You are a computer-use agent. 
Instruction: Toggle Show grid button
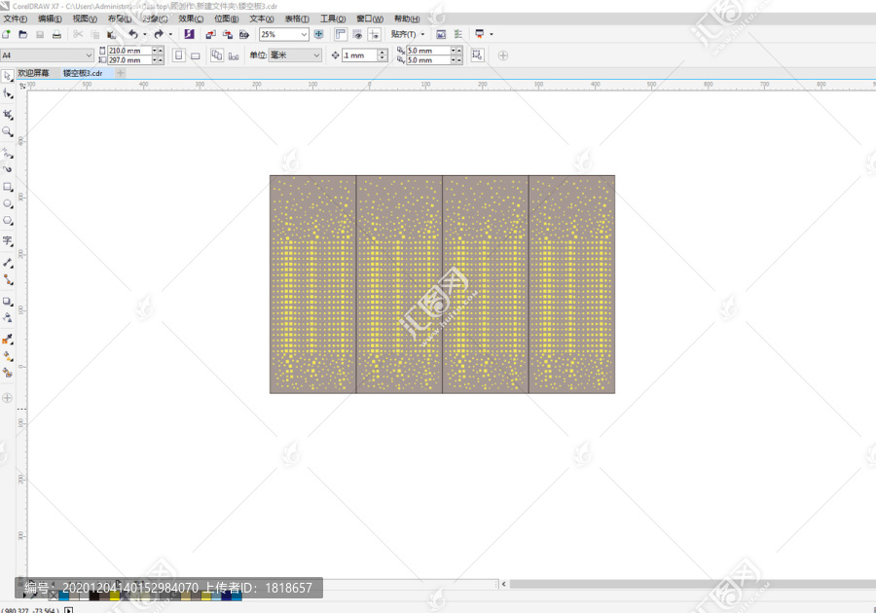click(357, 34)
